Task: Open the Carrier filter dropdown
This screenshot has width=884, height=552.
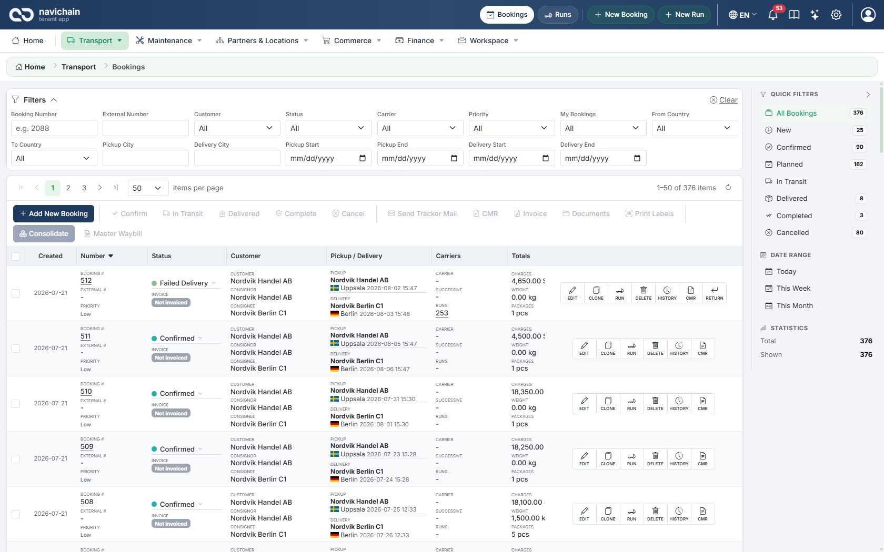Action: pyautogui.click(x=420, y=128)
